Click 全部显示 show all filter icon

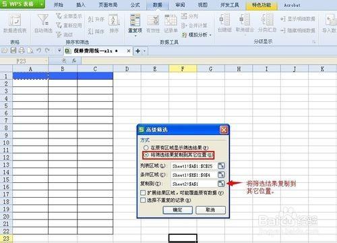[x=59, y=16]
